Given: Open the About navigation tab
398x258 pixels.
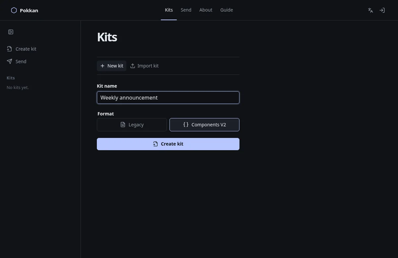Looking at the screenshot, I should click(x=206, y=10).
